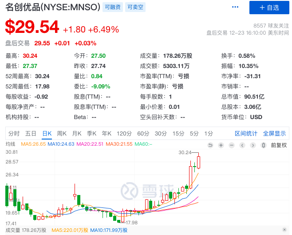Click the chart reset undo icon
The width and height of the screenshot is (292, 235).
[210, 145]
